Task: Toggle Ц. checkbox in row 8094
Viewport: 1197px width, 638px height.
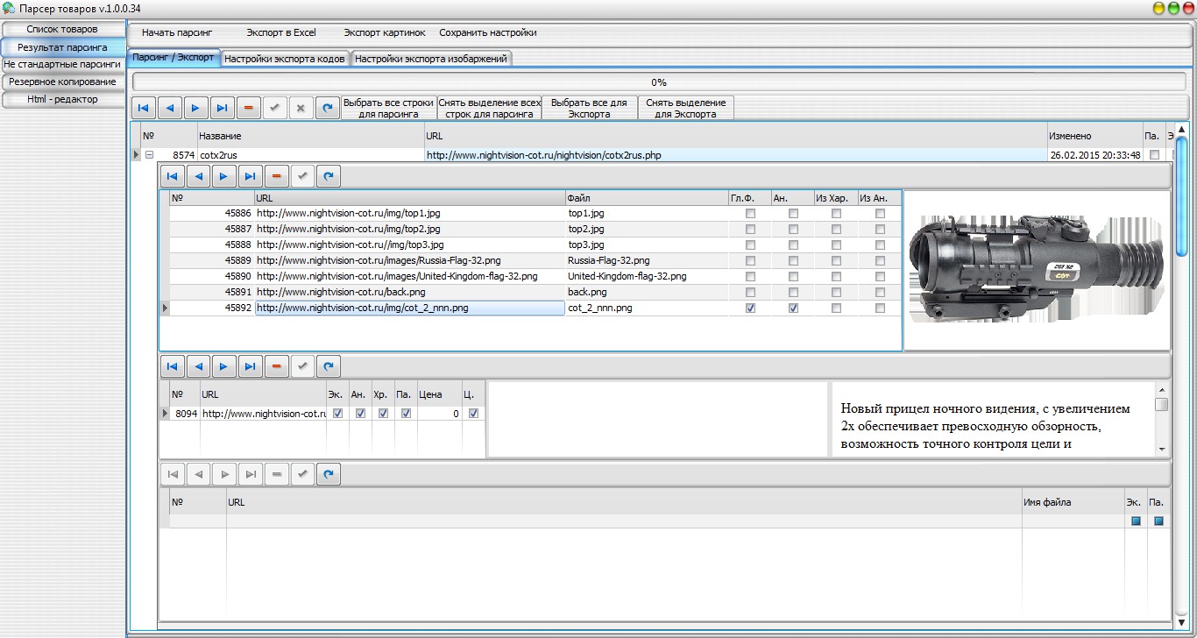Action: [x=473, y=414]
